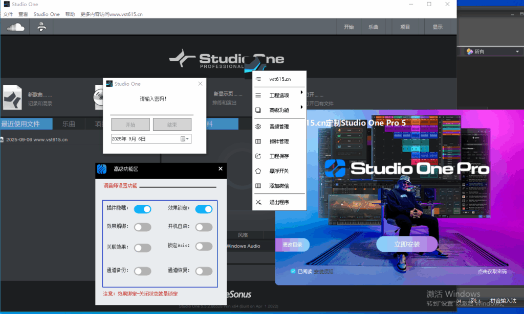524x314 pixels.
Task: Open the 文件 menu
Action: (8, 14)
